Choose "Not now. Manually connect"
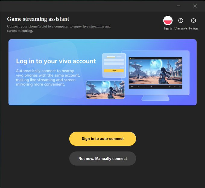205x188 pixels. (x=102, y=158)
